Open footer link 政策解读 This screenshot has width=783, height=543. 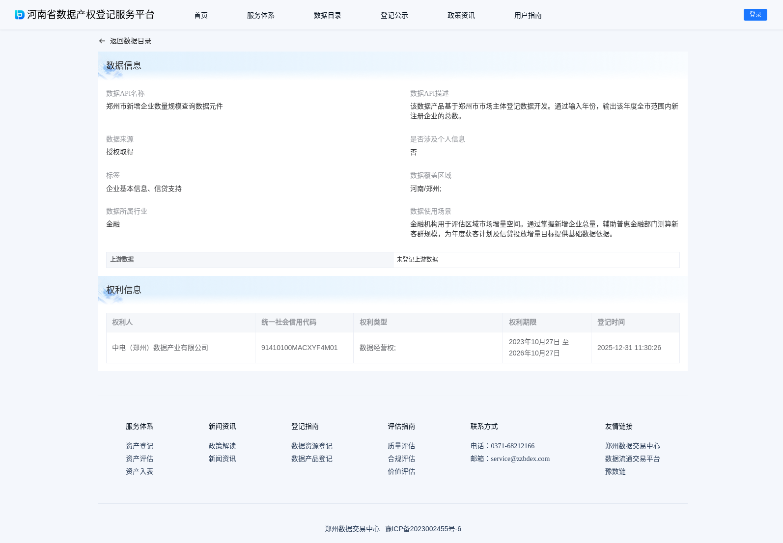pos(222,446)
